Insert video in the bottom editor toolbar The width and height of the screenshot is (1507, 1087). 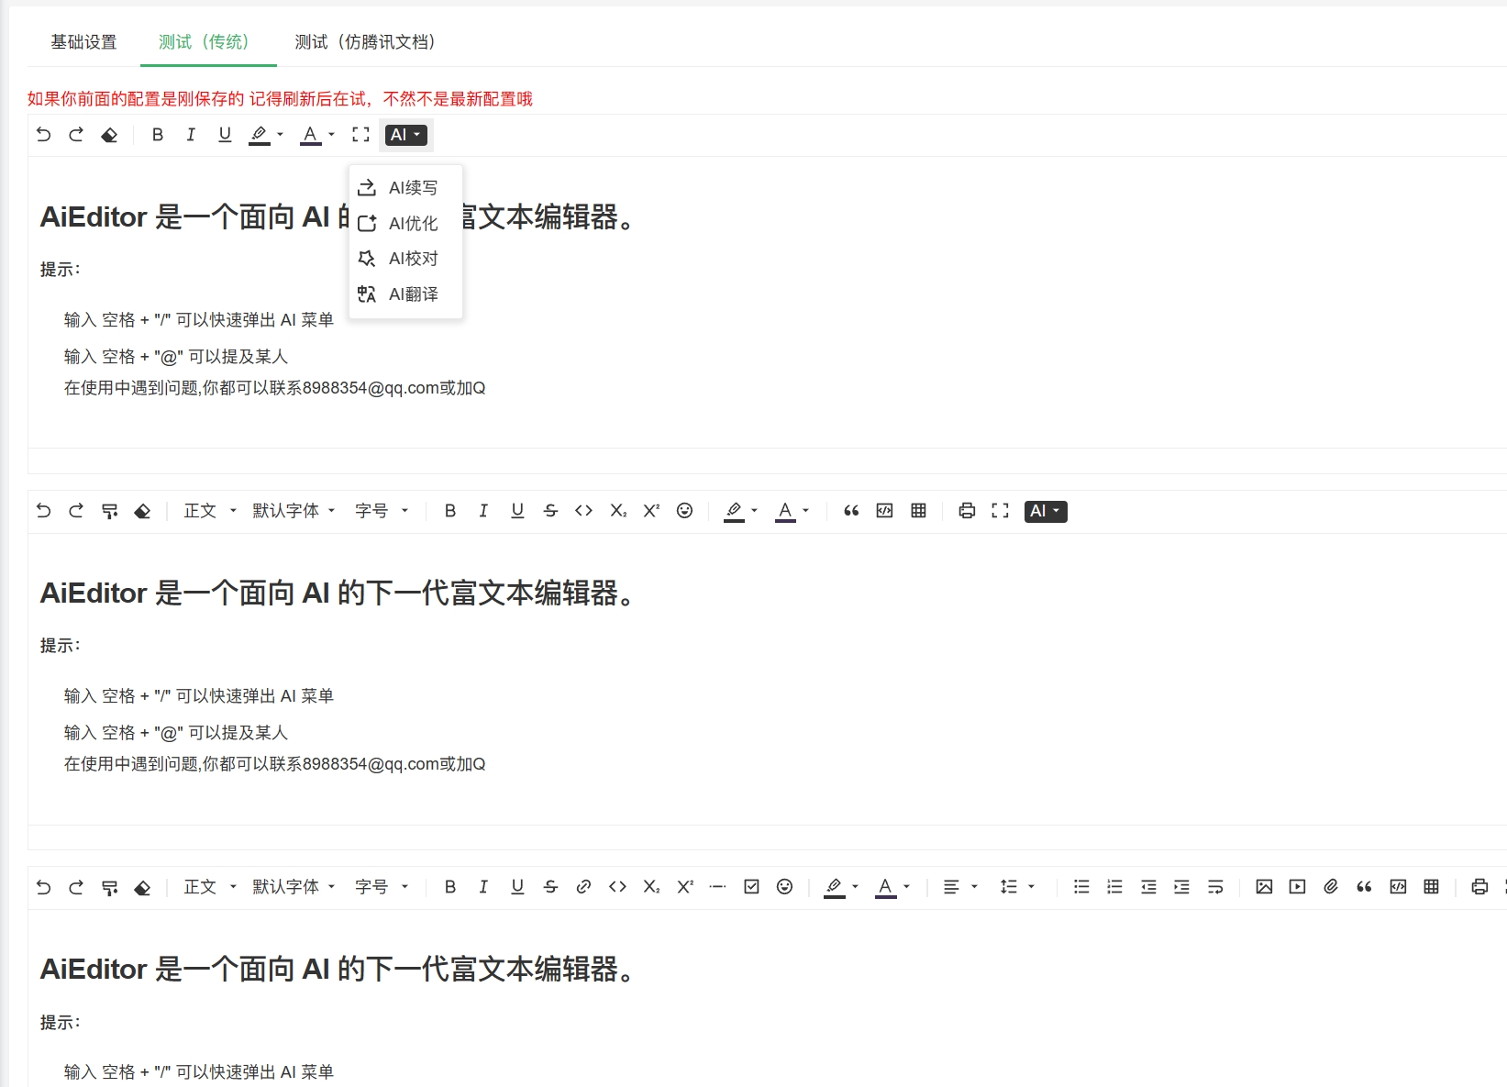(x=1297, y=887)
